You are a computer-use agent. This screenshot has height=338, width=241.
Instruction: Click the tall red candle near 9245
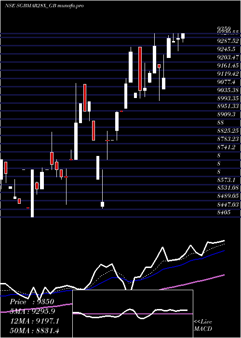(140, 69)
